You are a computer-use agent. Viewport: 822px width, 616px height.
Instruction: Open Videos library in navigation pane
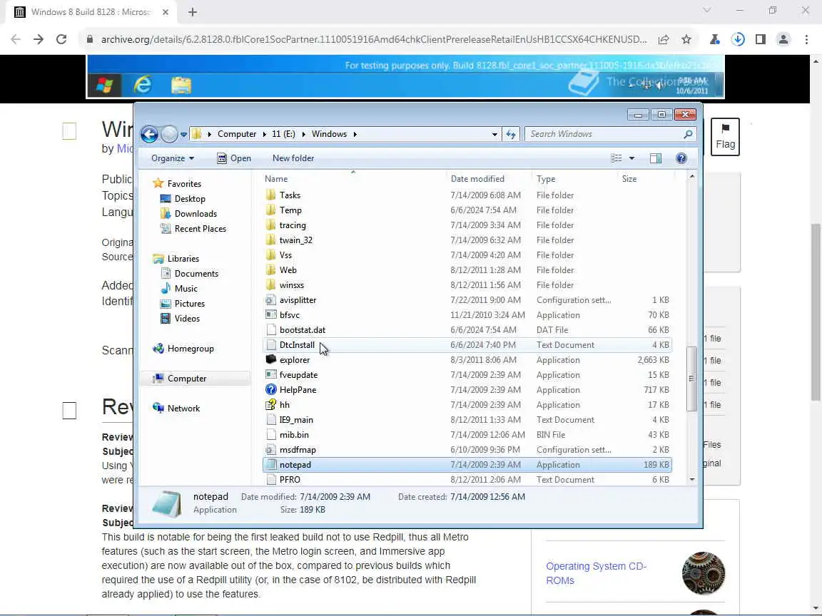(180, 319)
